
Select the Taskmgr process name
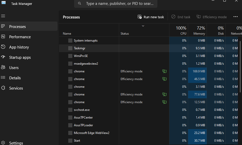point(80,48)
